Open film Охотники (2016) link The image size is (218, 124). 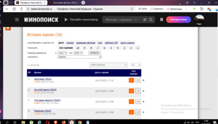coord(43,79)
